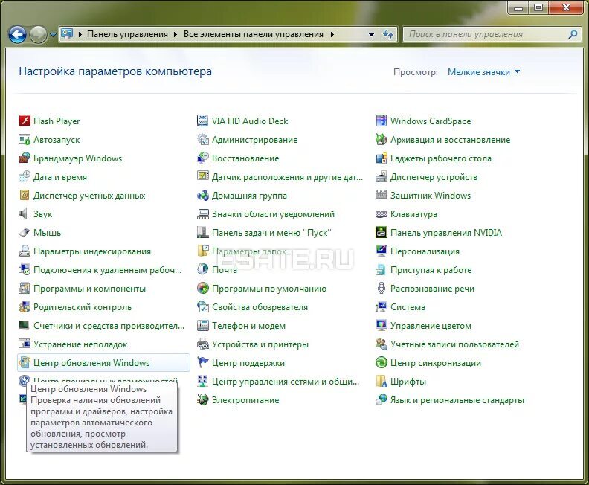Open the Мелкие значки view dropdown

(x=483, y=72)
